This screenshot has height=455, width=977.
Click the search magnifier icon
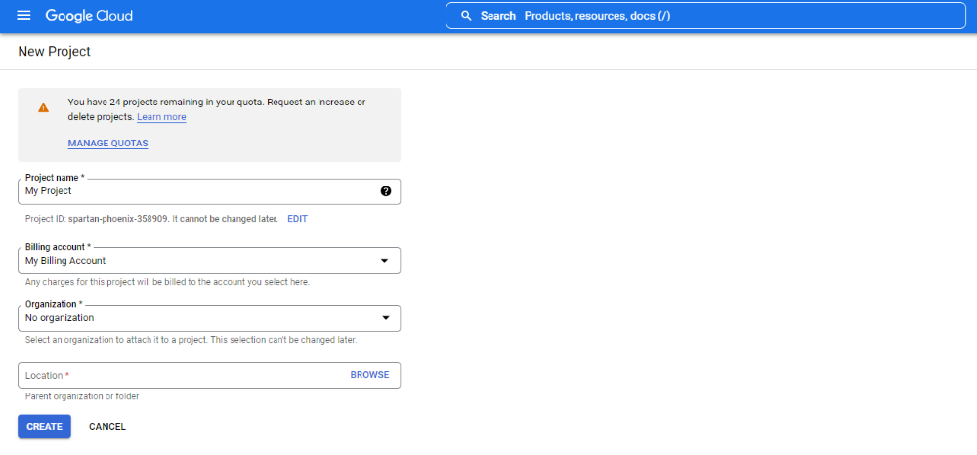[x=466, y=16]
